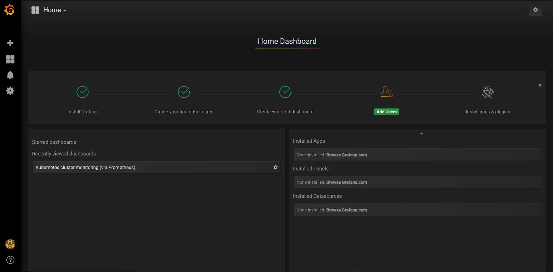Click the Install Grafana checkmark icon
This screenshot has width=553, height=272.
83,92
